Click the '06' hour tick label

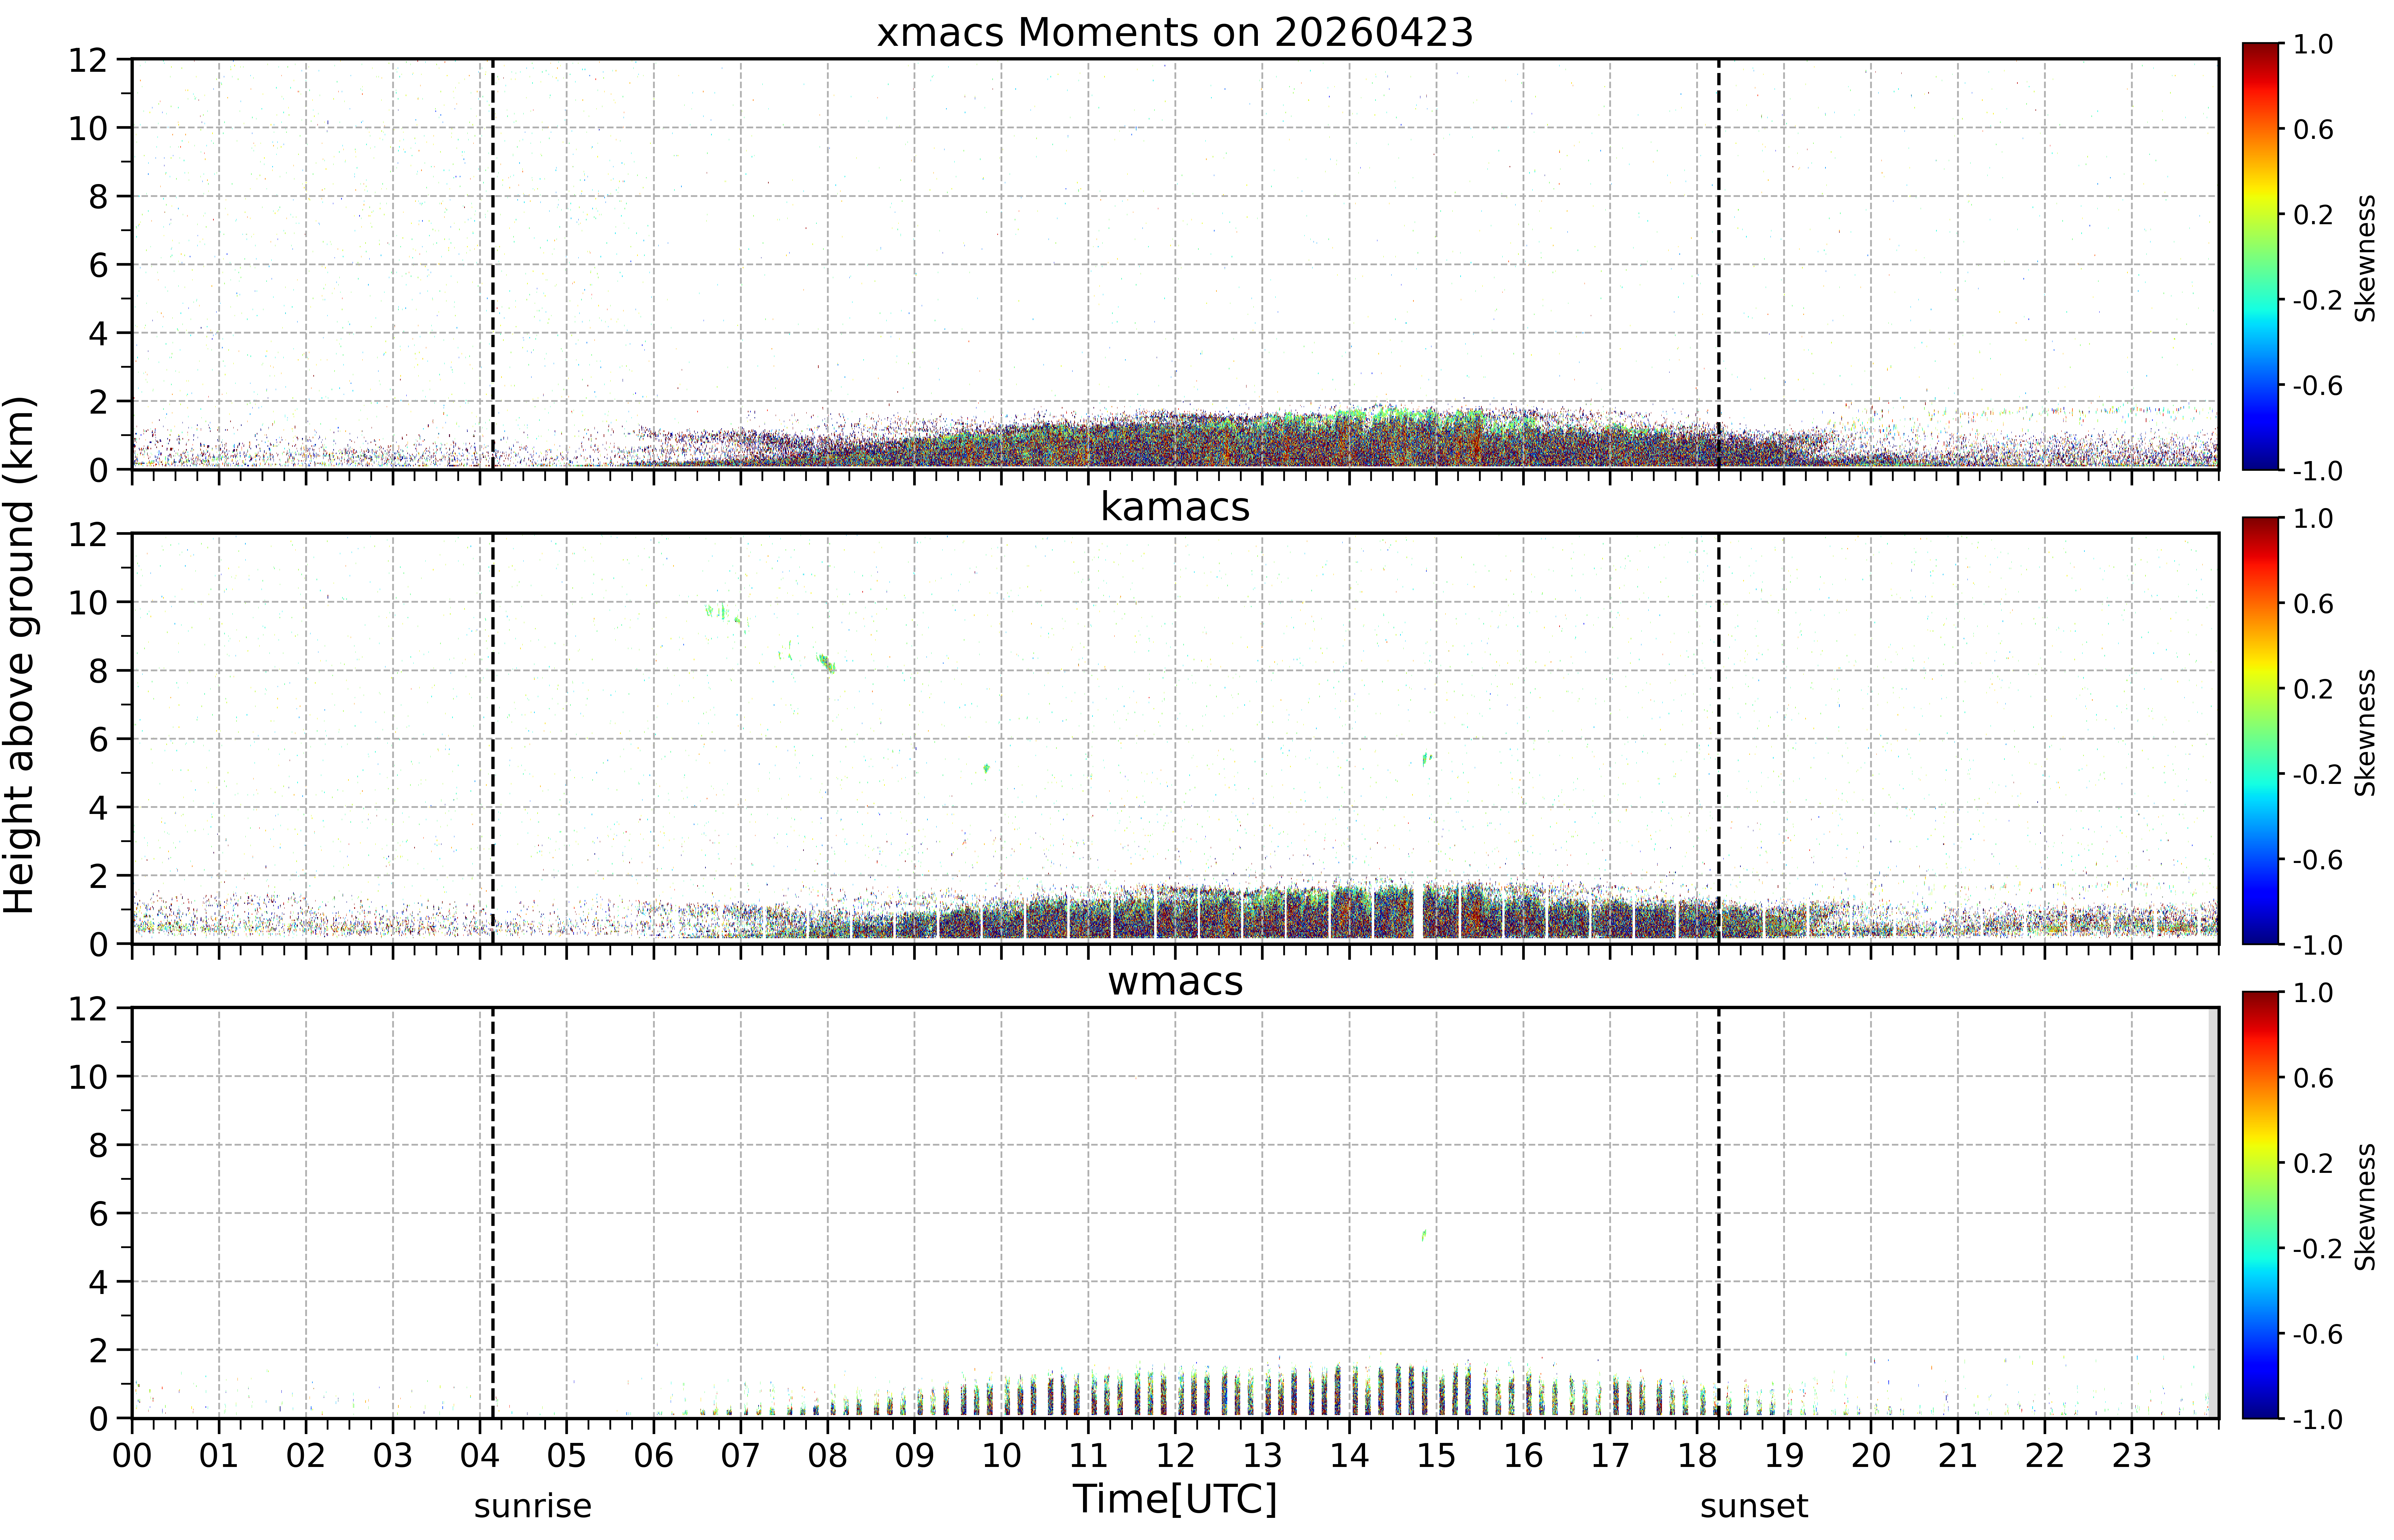click(x=654, y=1456)
